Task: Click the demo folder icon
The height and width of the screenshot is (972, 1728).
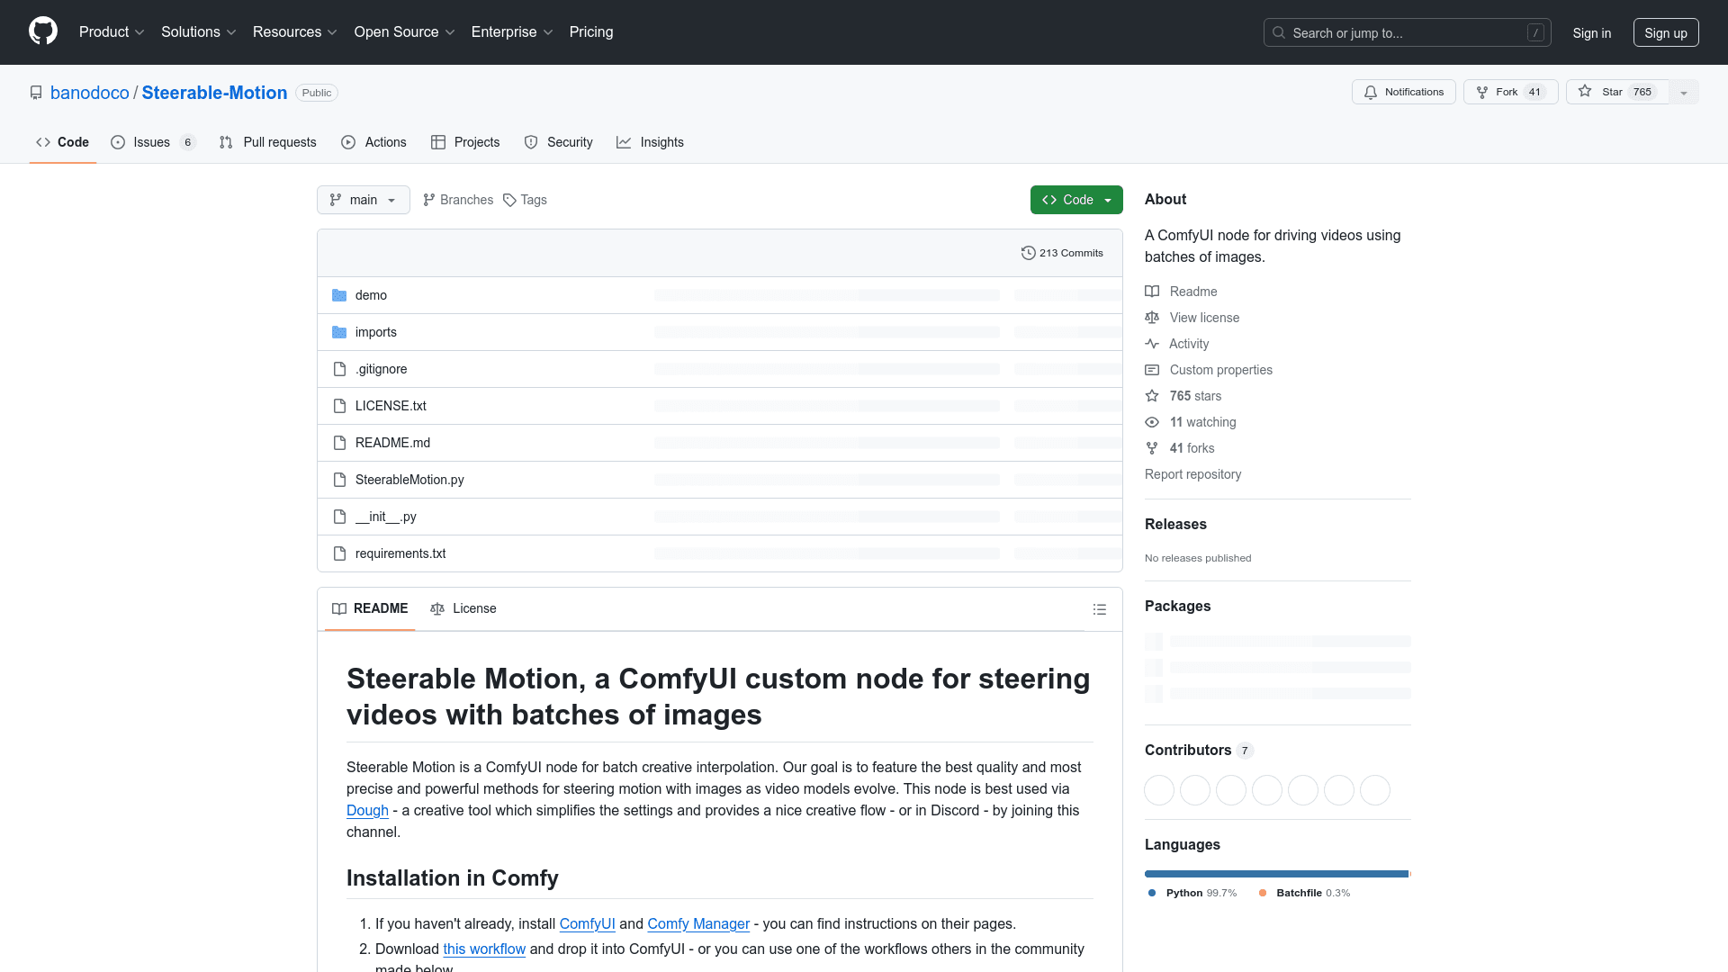Action: pyautogui.click(x=339, y=295)
